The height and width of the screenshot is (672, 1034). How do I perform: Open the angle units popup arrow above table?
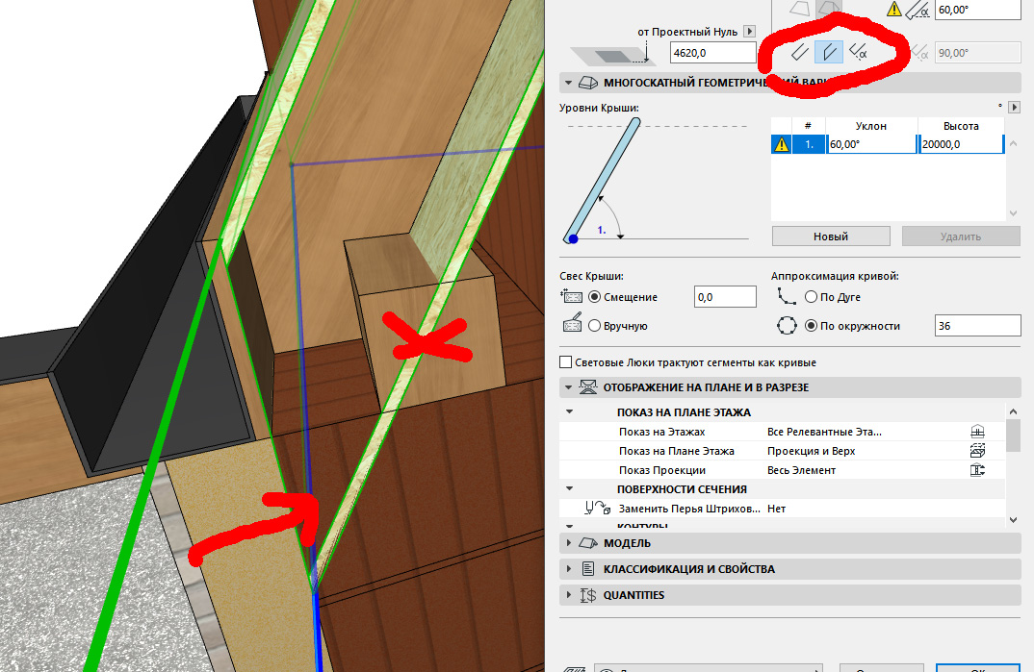tap(1014, 107)
